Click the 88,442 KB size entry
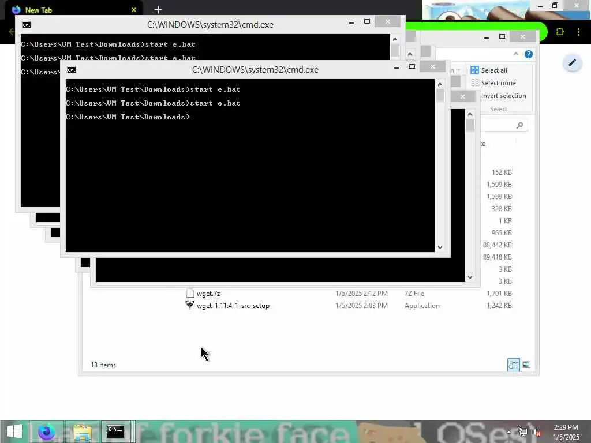 point(497,245)
